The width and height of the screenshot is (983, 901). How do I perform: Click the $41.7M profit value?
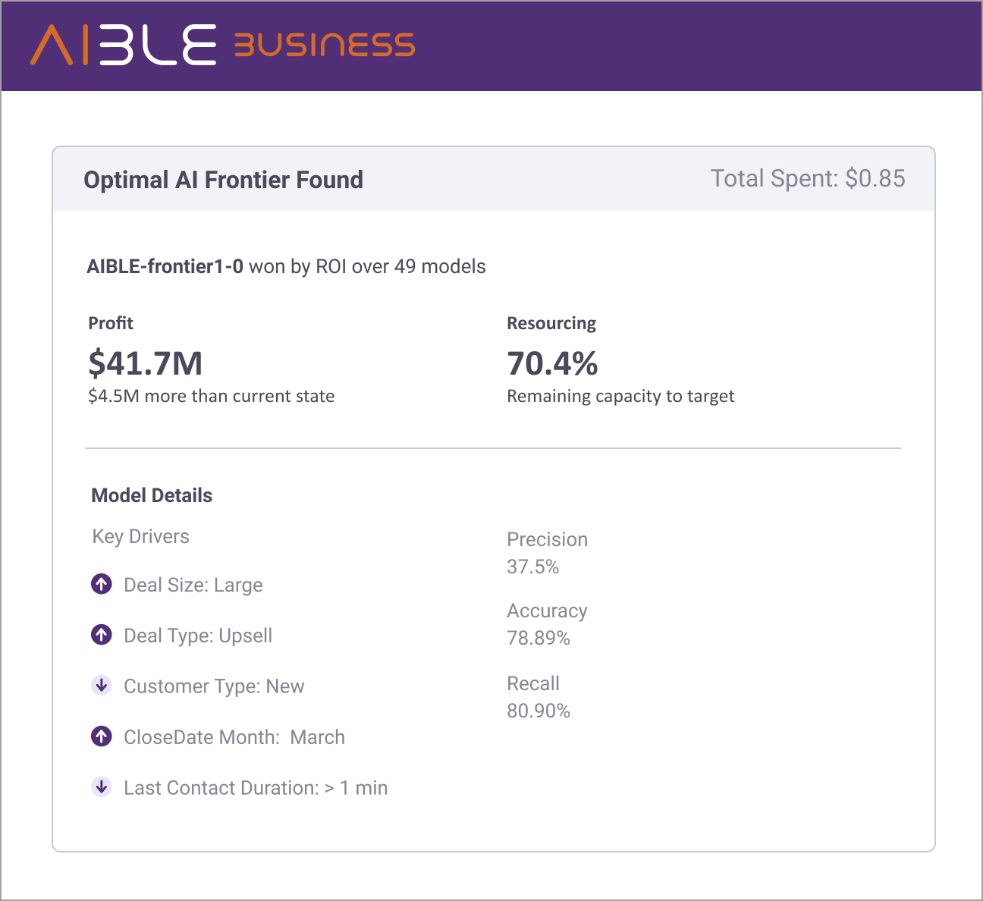(146, 363)
